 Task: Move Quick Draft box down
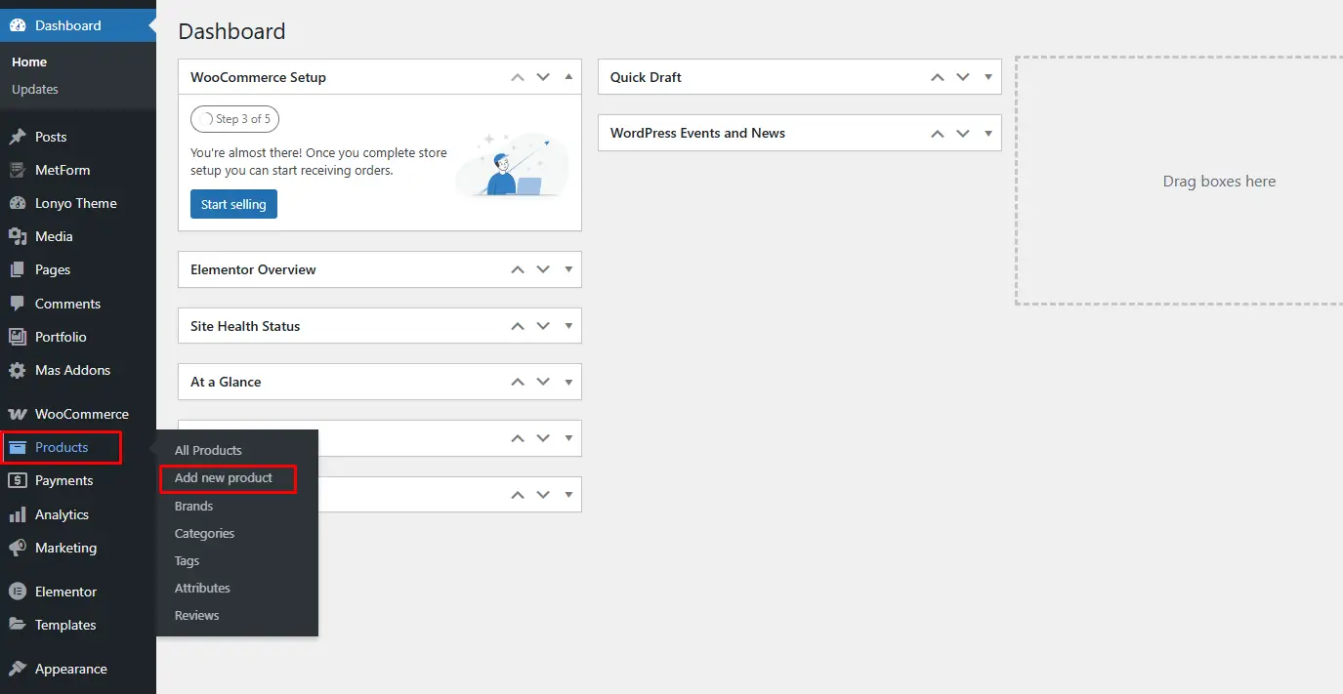pyautogui.click(x=963, y=77)
